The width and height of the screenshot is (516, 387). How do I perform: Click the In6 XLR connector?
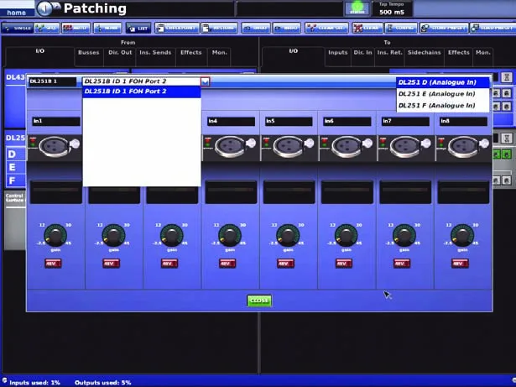tap(347, 146)
